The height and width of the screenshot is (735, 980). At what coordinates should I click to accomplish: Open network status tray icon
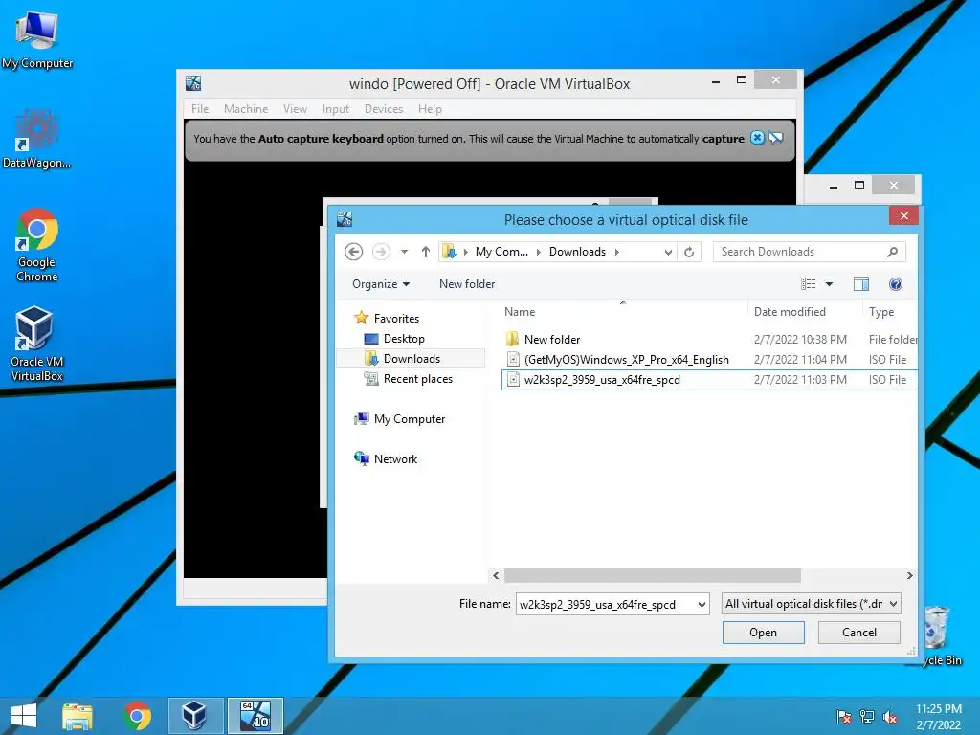click(x=867, y=717)
